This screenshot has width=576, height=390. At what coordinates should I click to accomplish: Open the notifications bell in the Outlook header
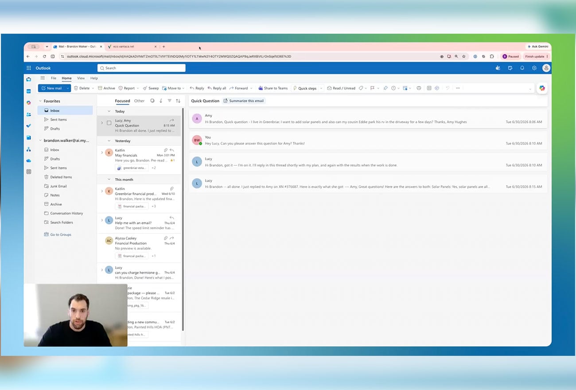pos(522,68)
